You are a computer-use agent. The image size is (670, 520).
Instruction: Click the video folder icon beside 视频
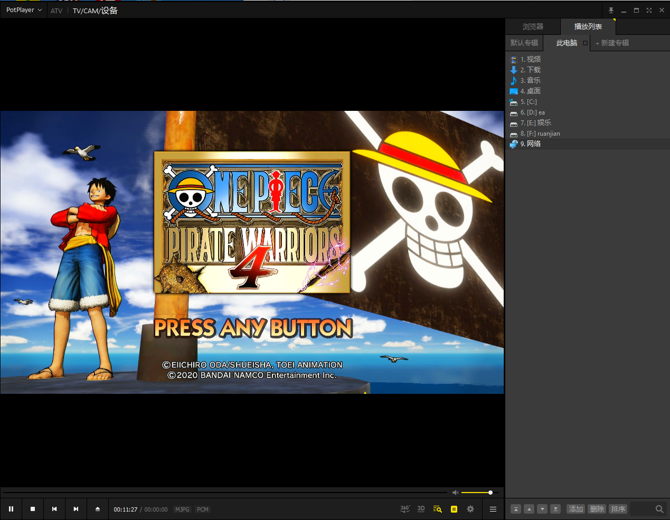coord(514,60)
